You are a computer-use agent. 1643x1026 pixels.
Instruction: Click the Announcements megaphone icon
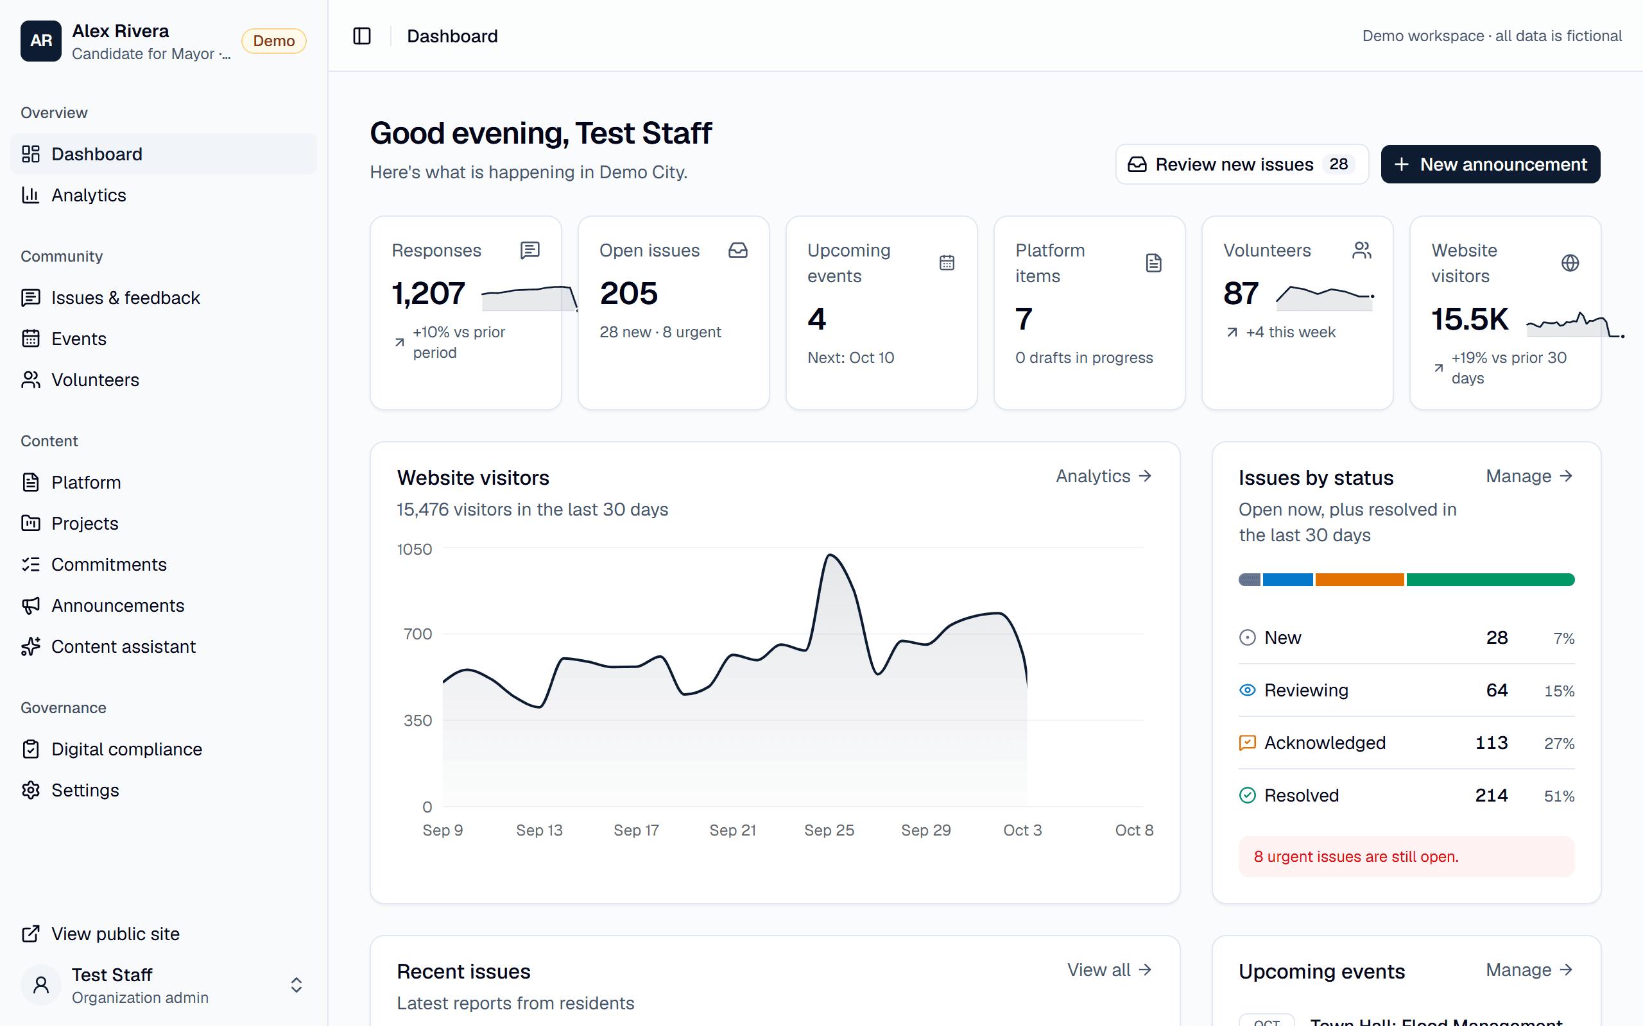click(31, 605)
